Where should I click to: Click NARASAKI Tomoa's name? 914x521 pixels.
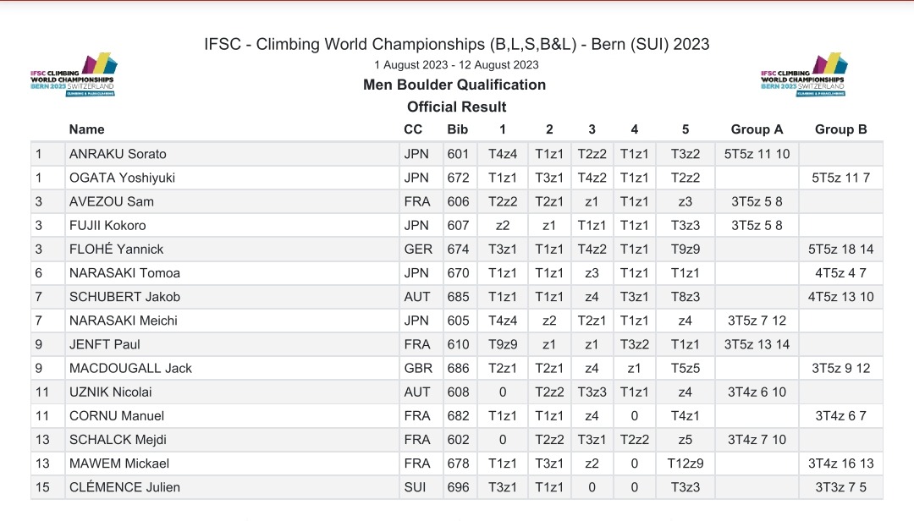(124, 273)
